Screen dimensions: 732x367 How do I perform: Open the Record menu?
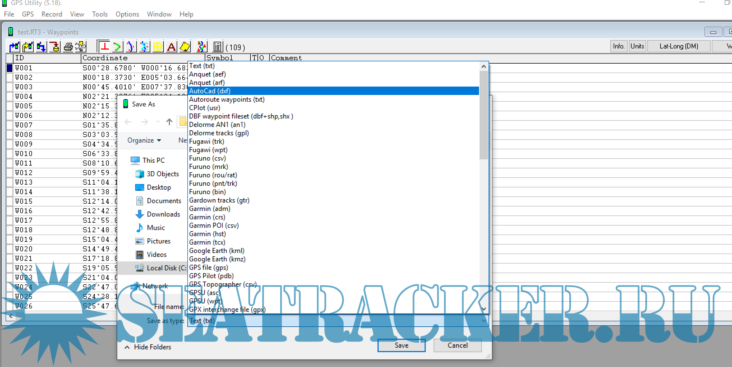pos(51,14)
